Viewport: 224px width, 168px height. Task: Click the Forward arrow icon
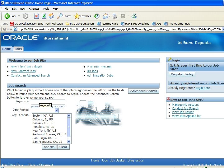tap(26, 16)
